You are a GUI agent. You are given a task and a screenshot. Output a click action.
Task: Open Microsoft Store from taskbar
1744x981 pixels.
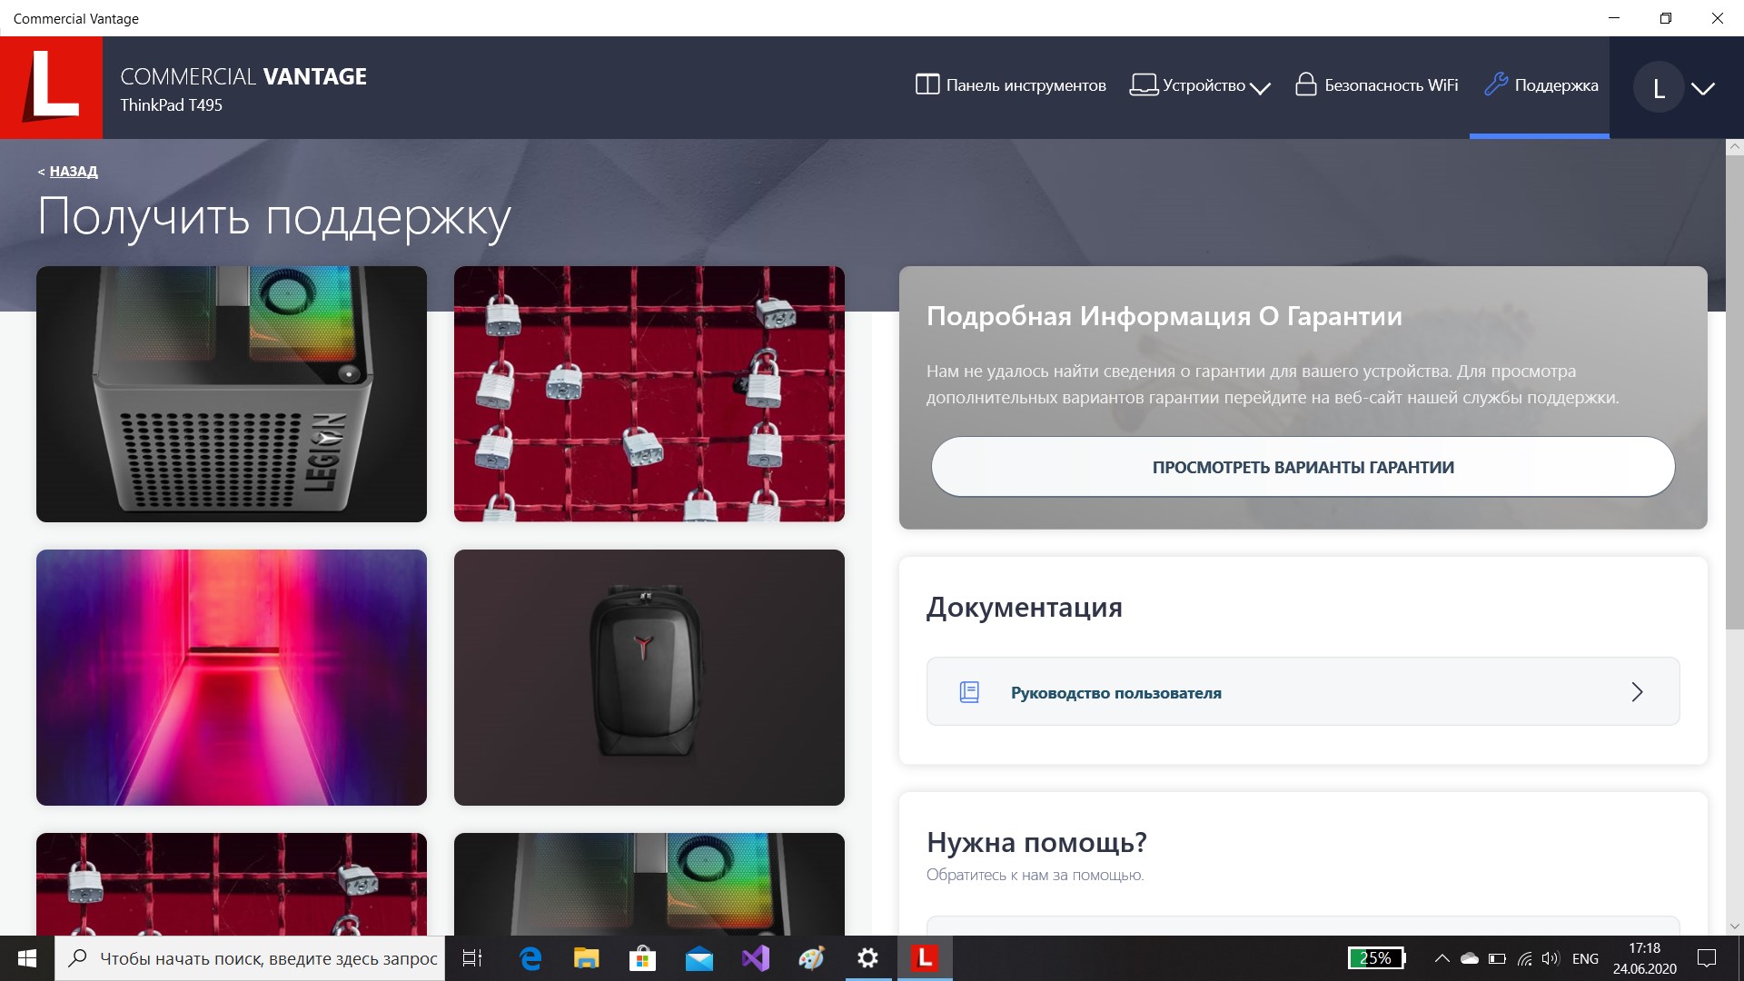[642, 958]
